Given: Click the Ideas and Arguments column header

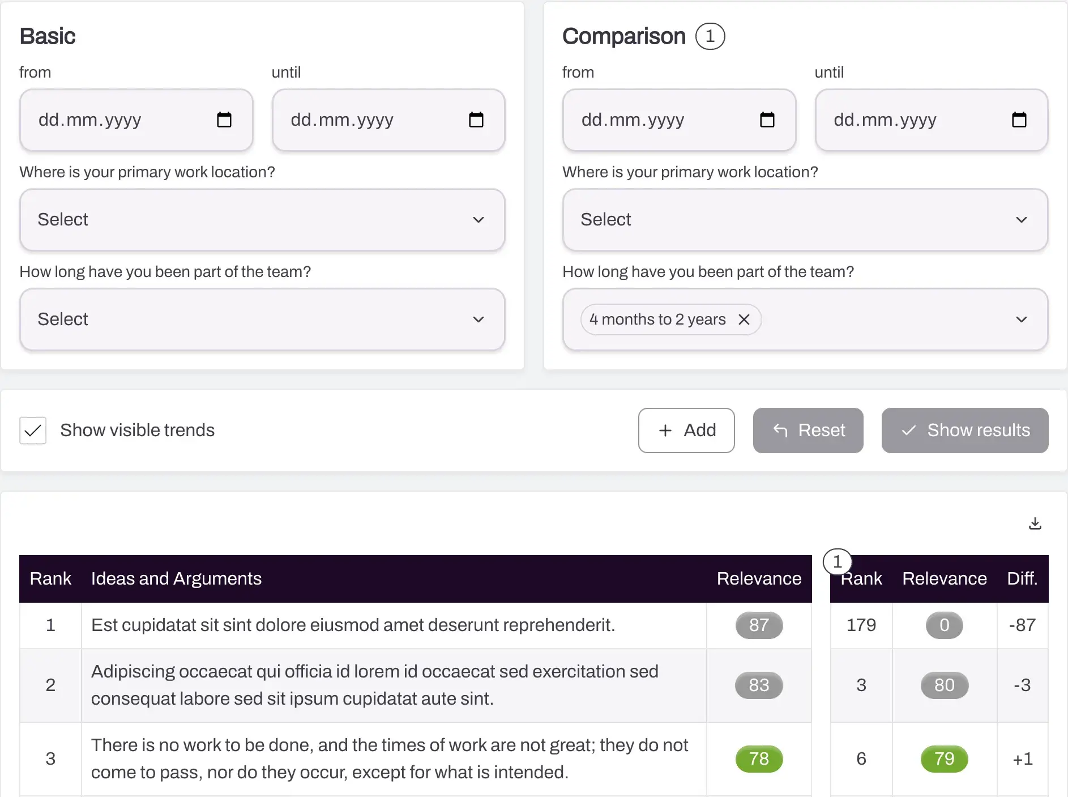Looking at the screenshot, I should click(176, 578).
